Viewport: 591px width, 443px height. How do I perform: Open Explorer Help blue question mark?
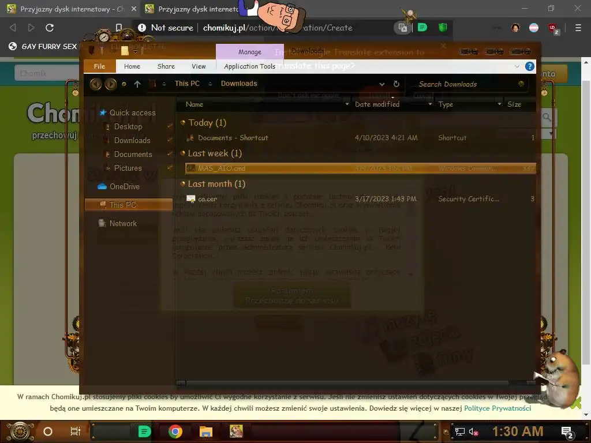(x=530, y=66)
